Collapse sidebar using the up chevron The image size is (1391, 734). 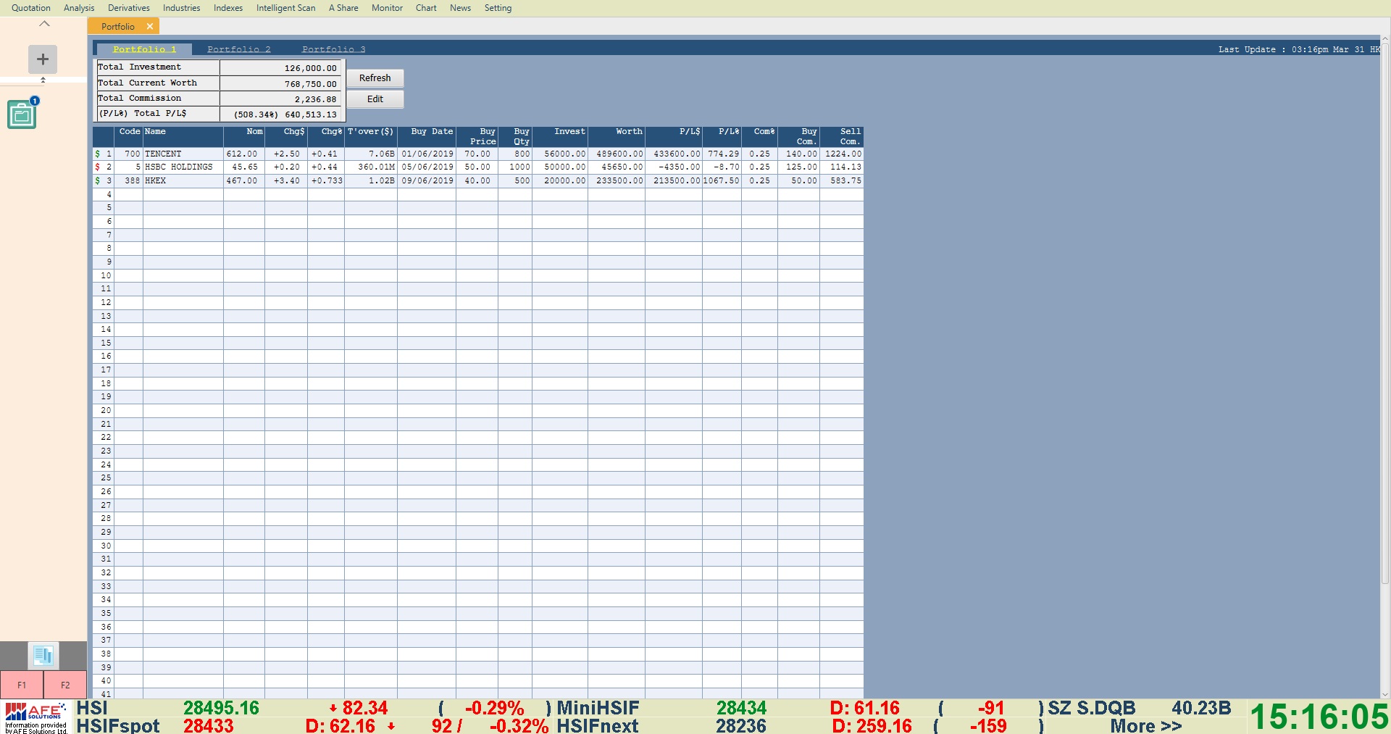(x=44, y=23)
